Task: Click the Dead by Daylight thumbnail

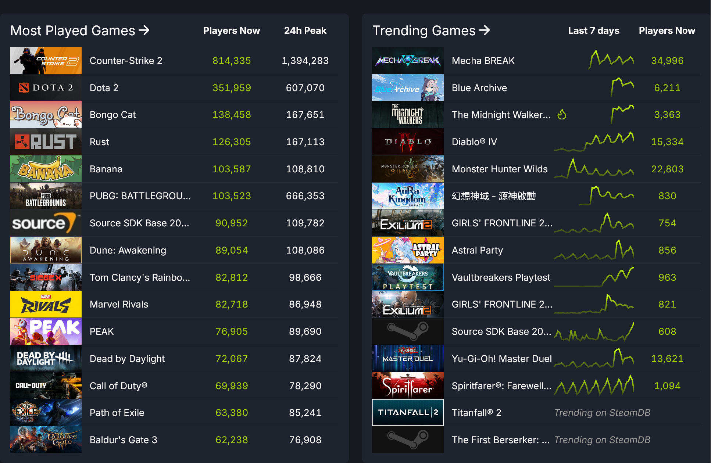Action: (46, 359)
